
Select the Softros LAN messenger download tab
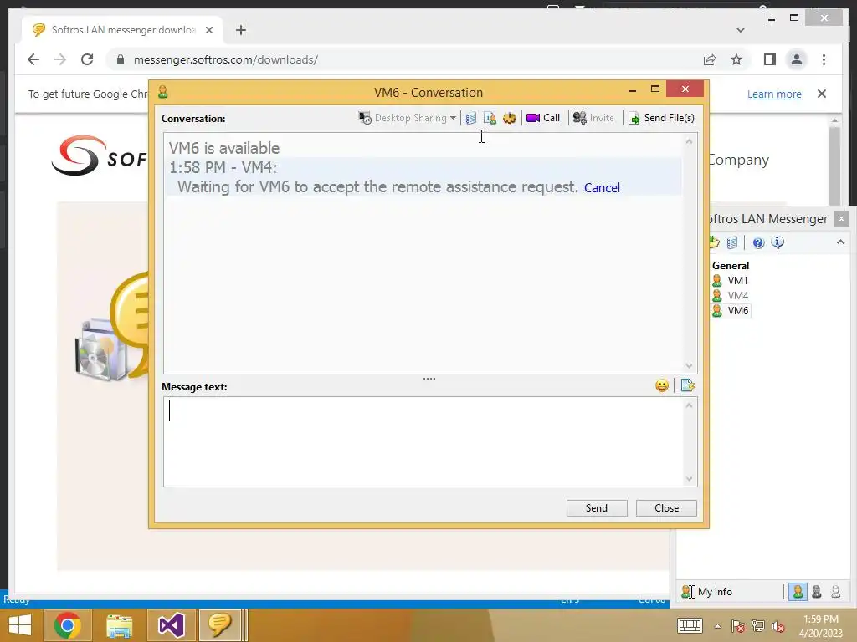[122, 30]
